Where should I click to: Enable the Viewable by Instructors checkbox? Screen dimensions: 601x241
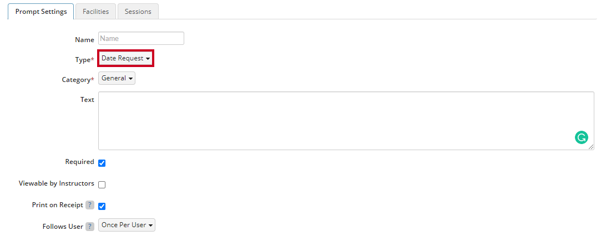click(102, 185)
